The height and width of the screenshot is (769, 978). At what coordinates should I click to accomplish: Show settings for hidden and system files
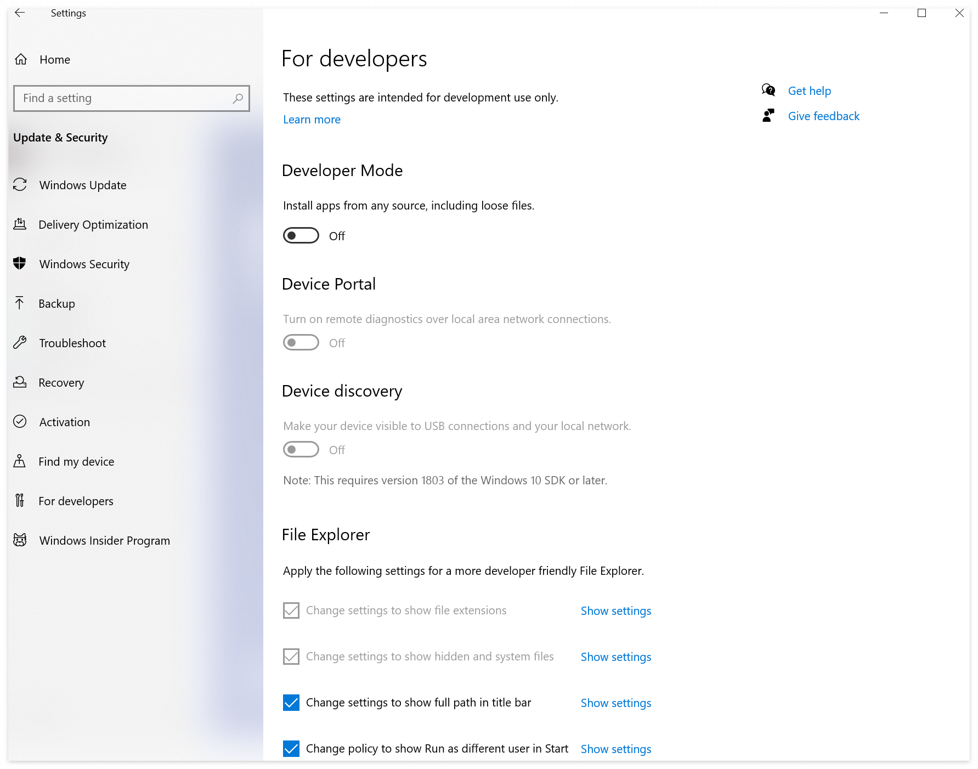(616, 657)
